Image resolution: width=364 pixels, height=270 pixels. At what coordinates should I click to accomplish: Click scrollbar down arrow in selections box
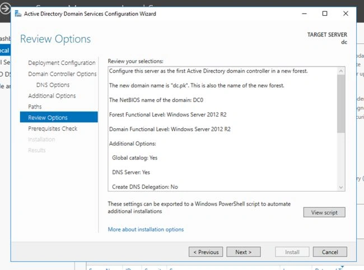[341, 187]
